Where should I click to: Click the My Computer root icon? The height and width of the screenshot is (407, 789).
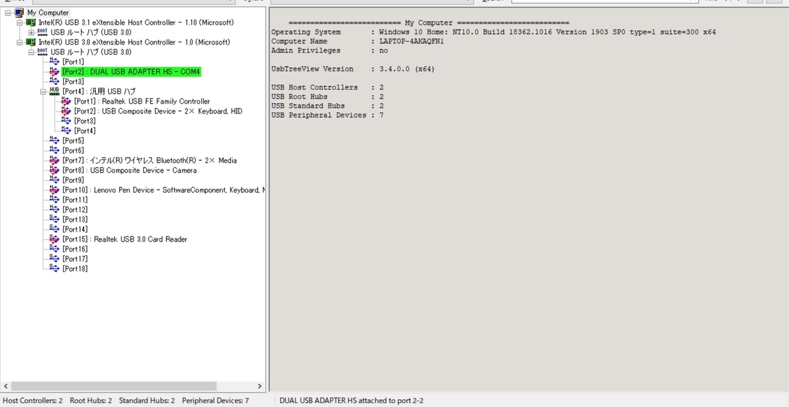coord(20,12)
